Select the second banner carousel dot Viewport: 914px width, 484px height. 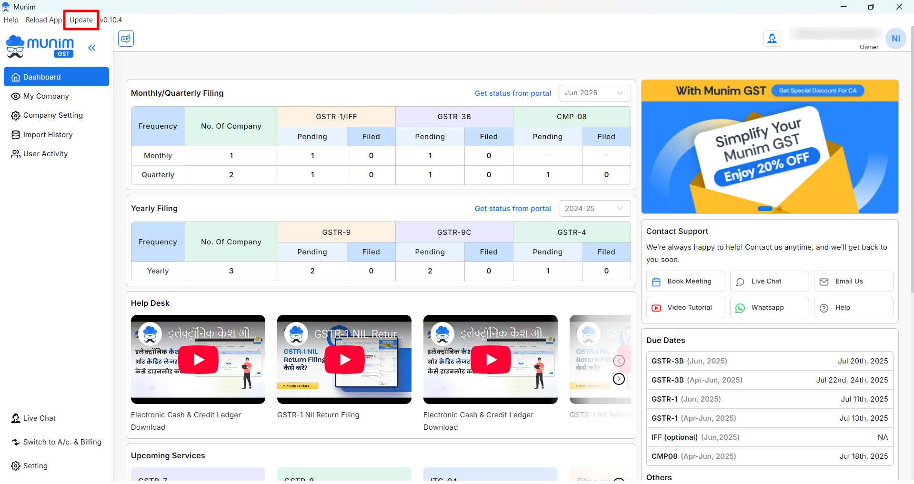click(x=780, y=209)
